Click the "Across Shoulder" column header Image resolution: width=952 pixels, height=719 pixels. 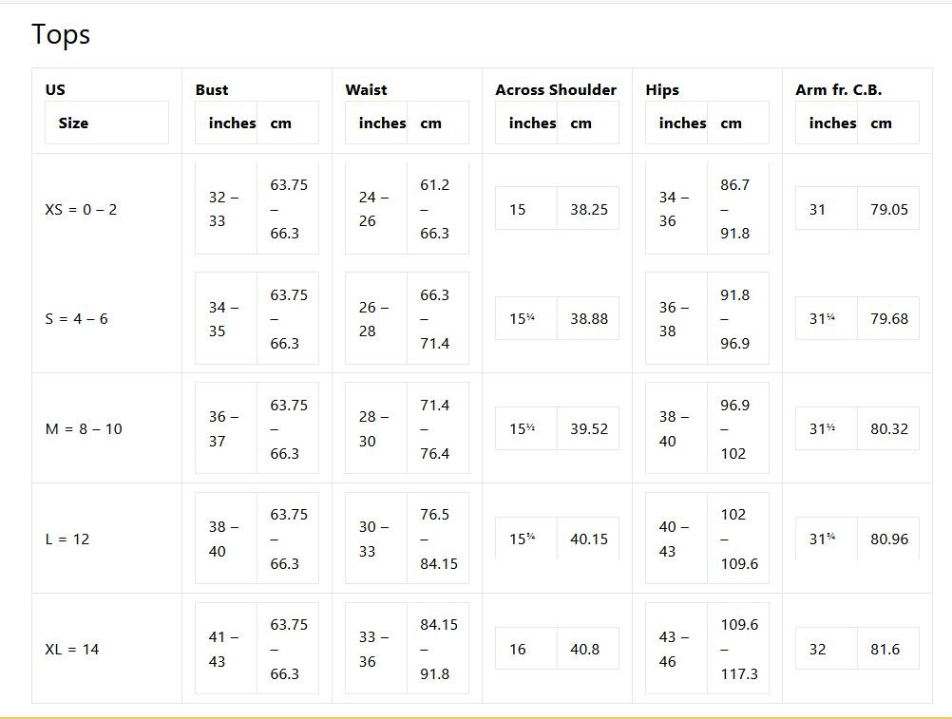pyautogui.click(x=556, y=89)
